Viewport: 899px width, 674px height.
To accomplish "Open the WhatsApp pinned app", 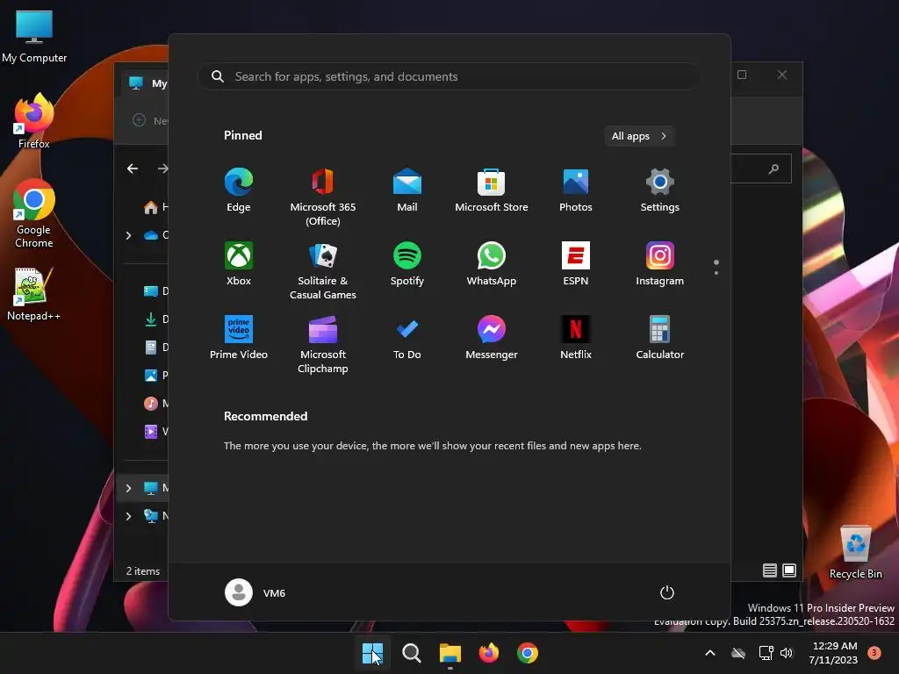I will tap(492, 264).
